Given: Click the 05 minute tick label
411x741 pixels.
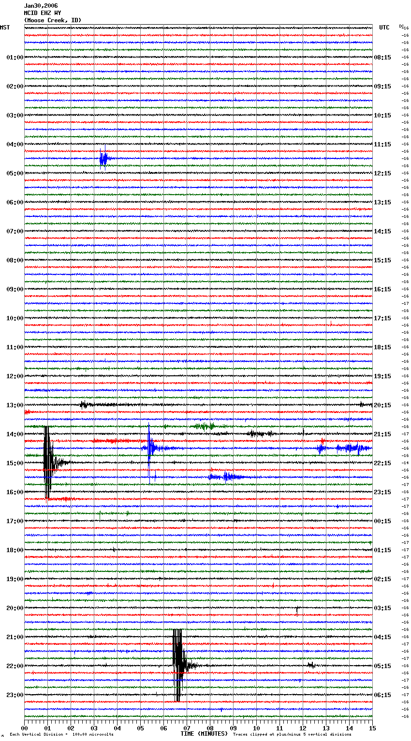Looking at the screenshot, I should pos(140,728).
